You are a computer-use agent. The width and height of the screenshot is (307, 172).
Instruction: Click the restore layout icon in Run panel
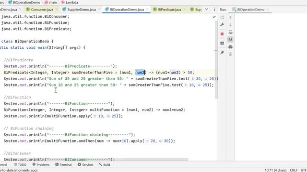tap(222, 43)
